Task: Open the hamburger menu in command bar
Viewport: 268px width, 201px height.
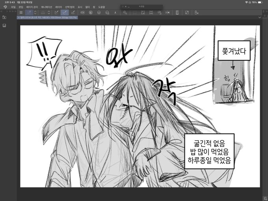Action: click(21, 13)
